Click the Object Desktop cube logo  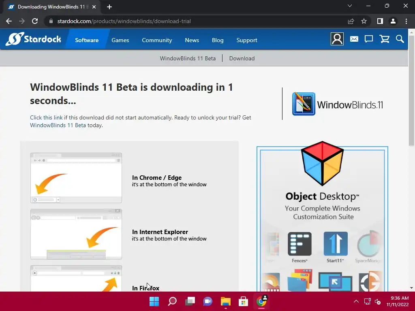[322, 163]
